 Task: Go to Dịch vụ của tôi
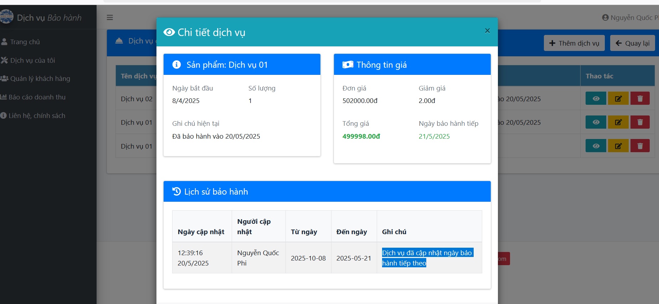[32, 61]
